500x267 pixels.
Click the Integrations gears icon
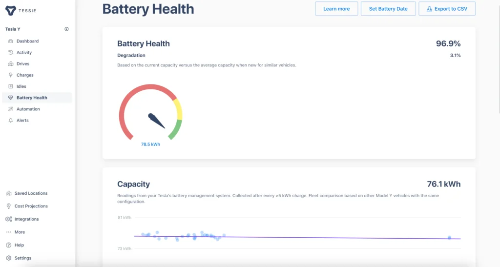(8, 219)
